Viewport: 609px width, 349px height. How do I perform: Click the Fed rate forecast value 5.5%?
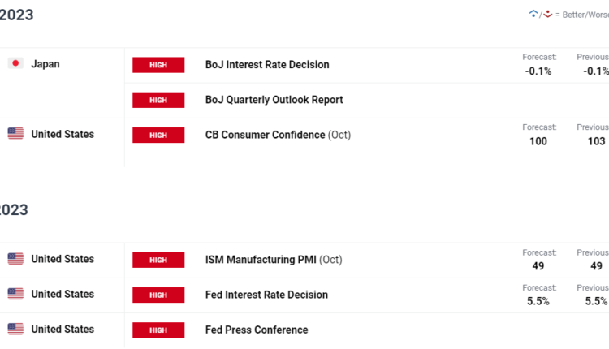(x=538, y=301)
